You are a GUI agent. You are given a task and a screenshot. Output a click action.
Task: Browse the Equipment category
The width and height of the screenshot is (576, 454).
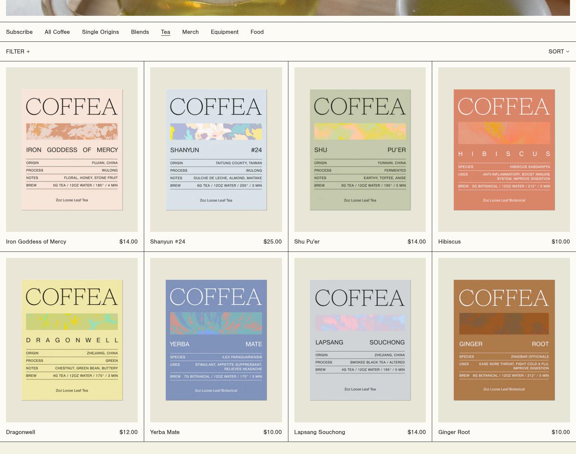coord(224,32)
